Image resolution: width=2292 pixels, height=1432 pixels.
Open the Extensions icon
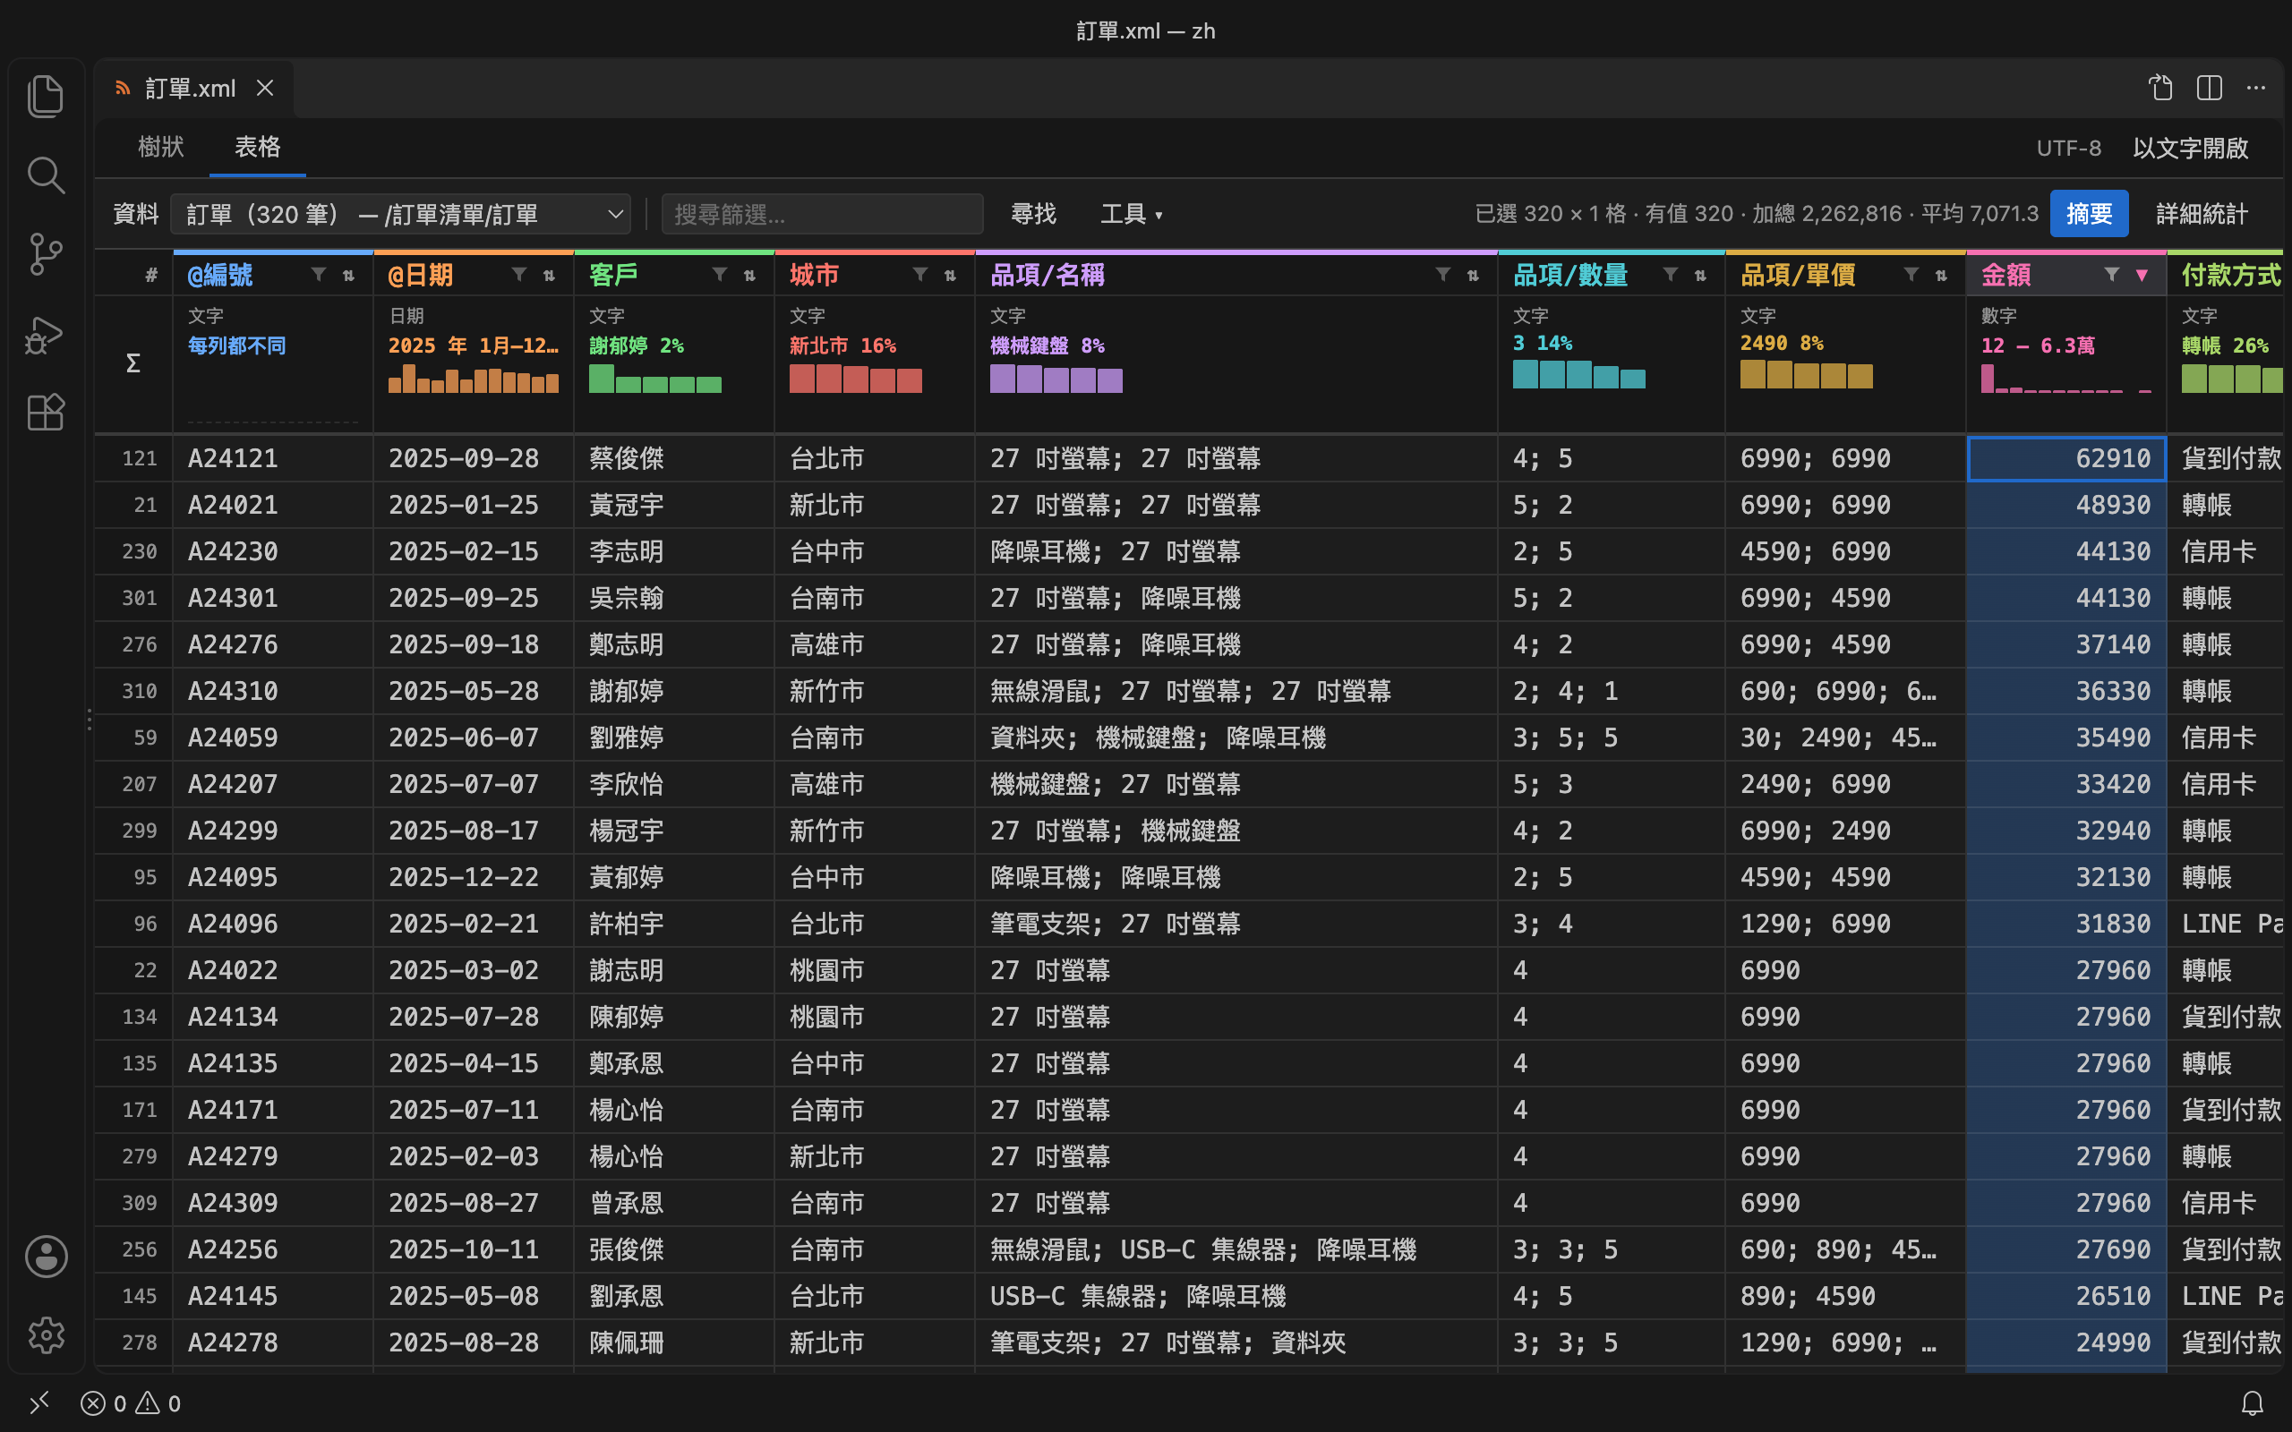click(x=46, y=412)
